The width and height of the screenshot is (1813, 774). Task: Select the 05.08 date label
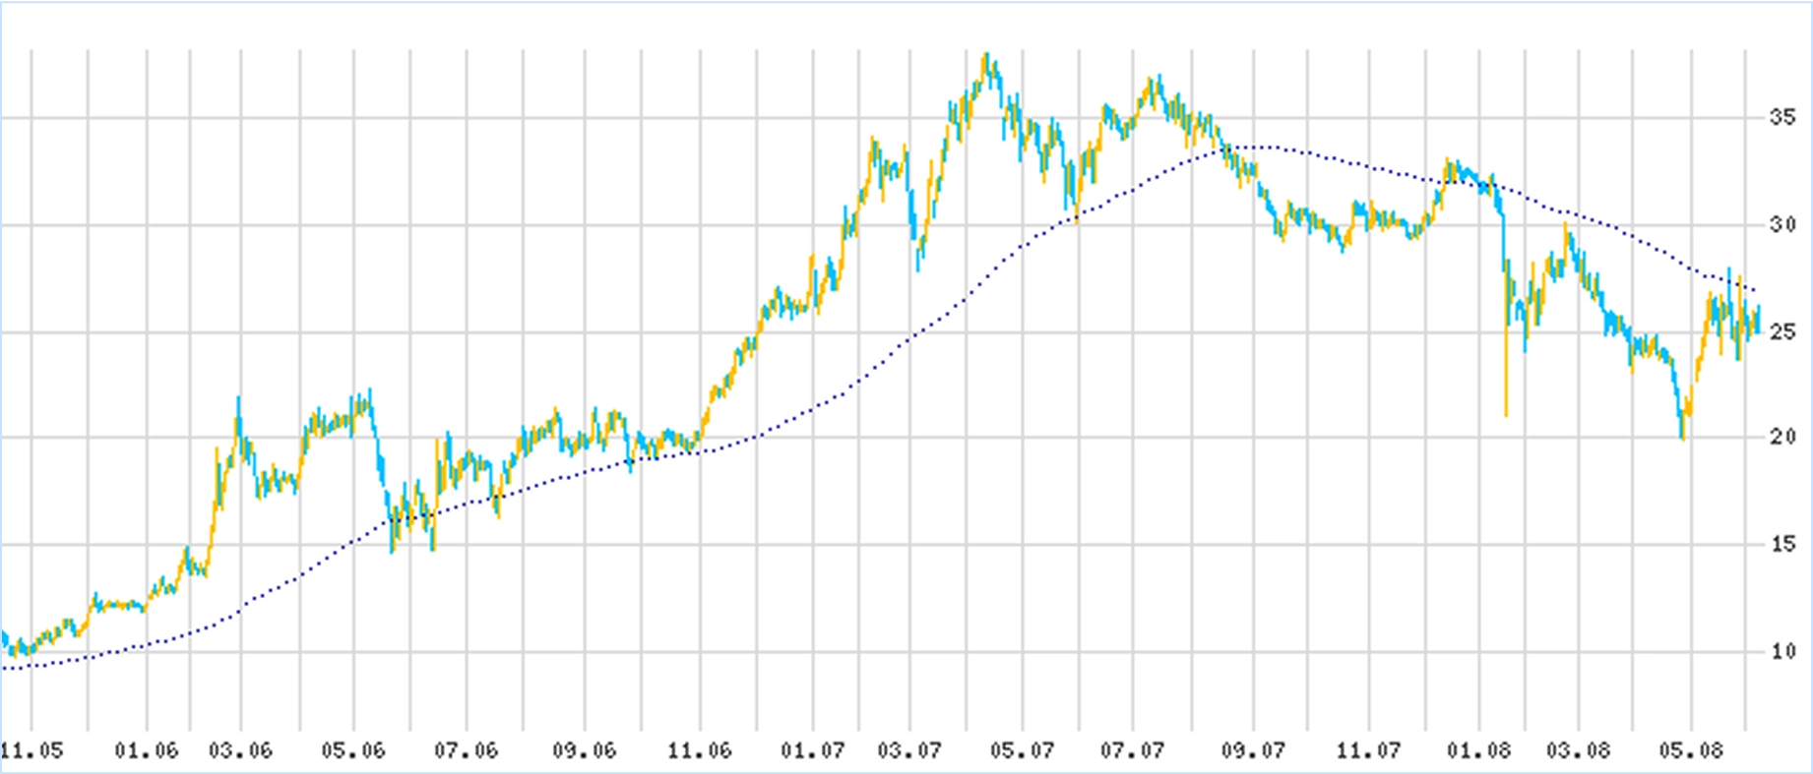[1691, 751]
